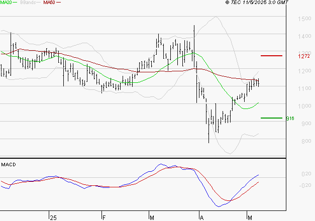This screenshot has height=221, width=315.
Task: Click the A April marker on time axis
Action: click(201, 218)
